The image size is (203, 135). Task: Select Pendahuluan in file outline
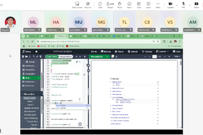(x=30, y=115)
